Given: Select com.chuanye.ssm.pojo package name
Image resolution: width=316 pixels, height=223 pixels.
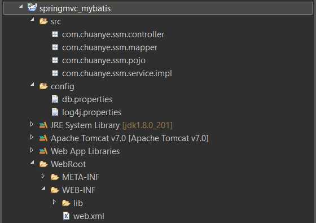Looking at the screenshot, I should [104, 61].
